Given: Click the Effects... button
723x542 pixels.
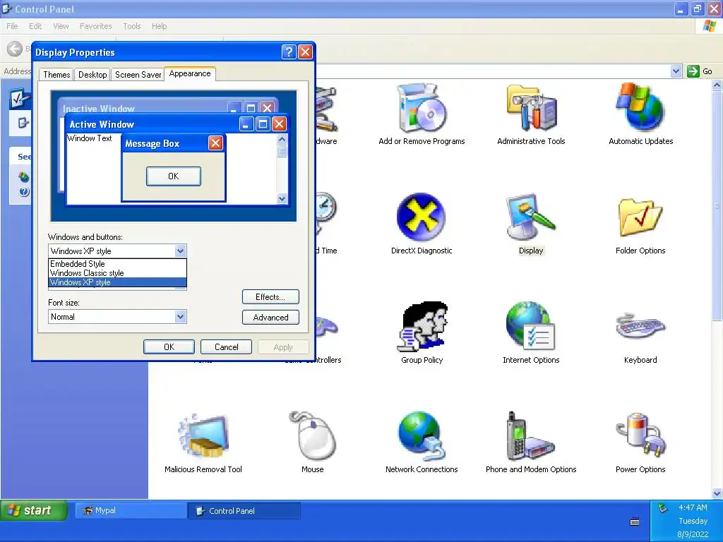Looking at the screenshot, I should pos(270,297).
